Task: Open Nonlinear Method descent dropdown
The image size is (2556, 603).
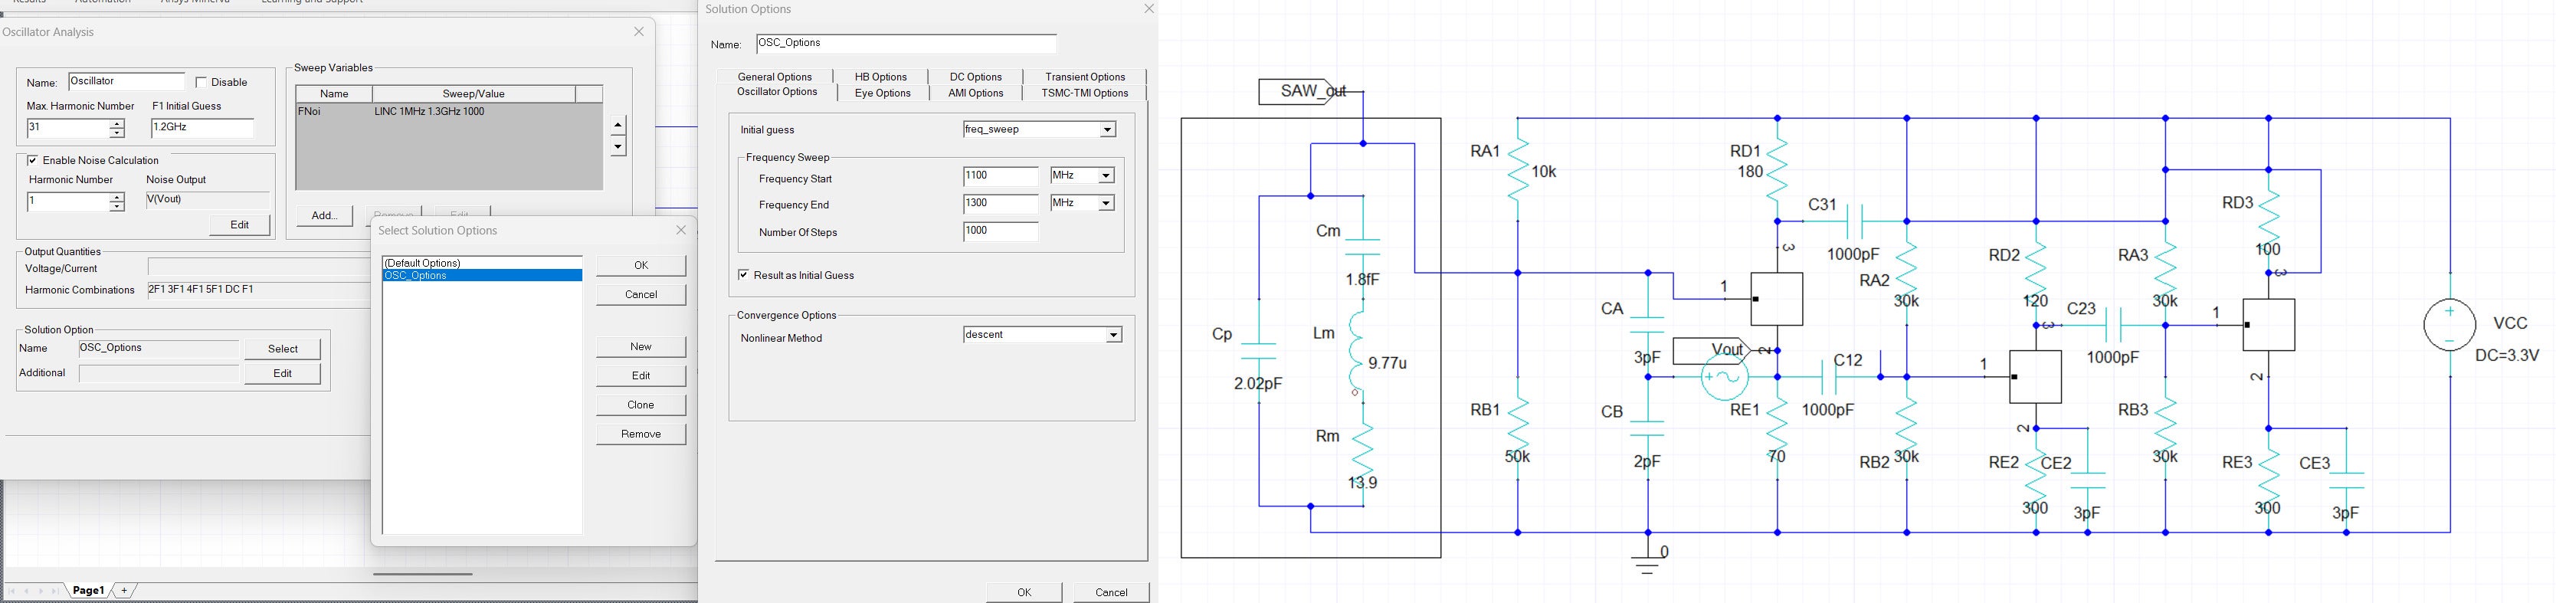Action: 1113,336
